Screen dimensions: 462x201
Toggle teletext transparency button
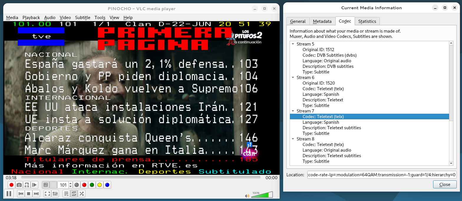click(x=53, y=185)
